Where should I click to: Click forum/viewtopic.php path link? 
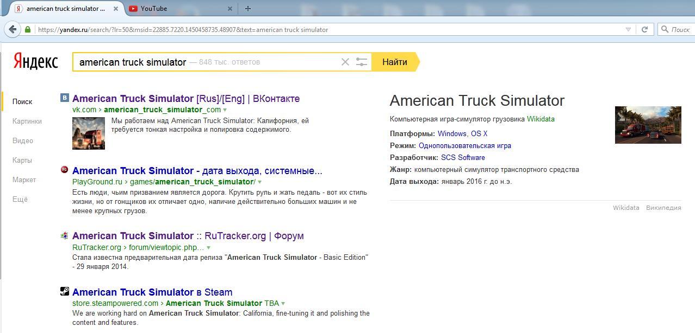click(x=166, y=247)
